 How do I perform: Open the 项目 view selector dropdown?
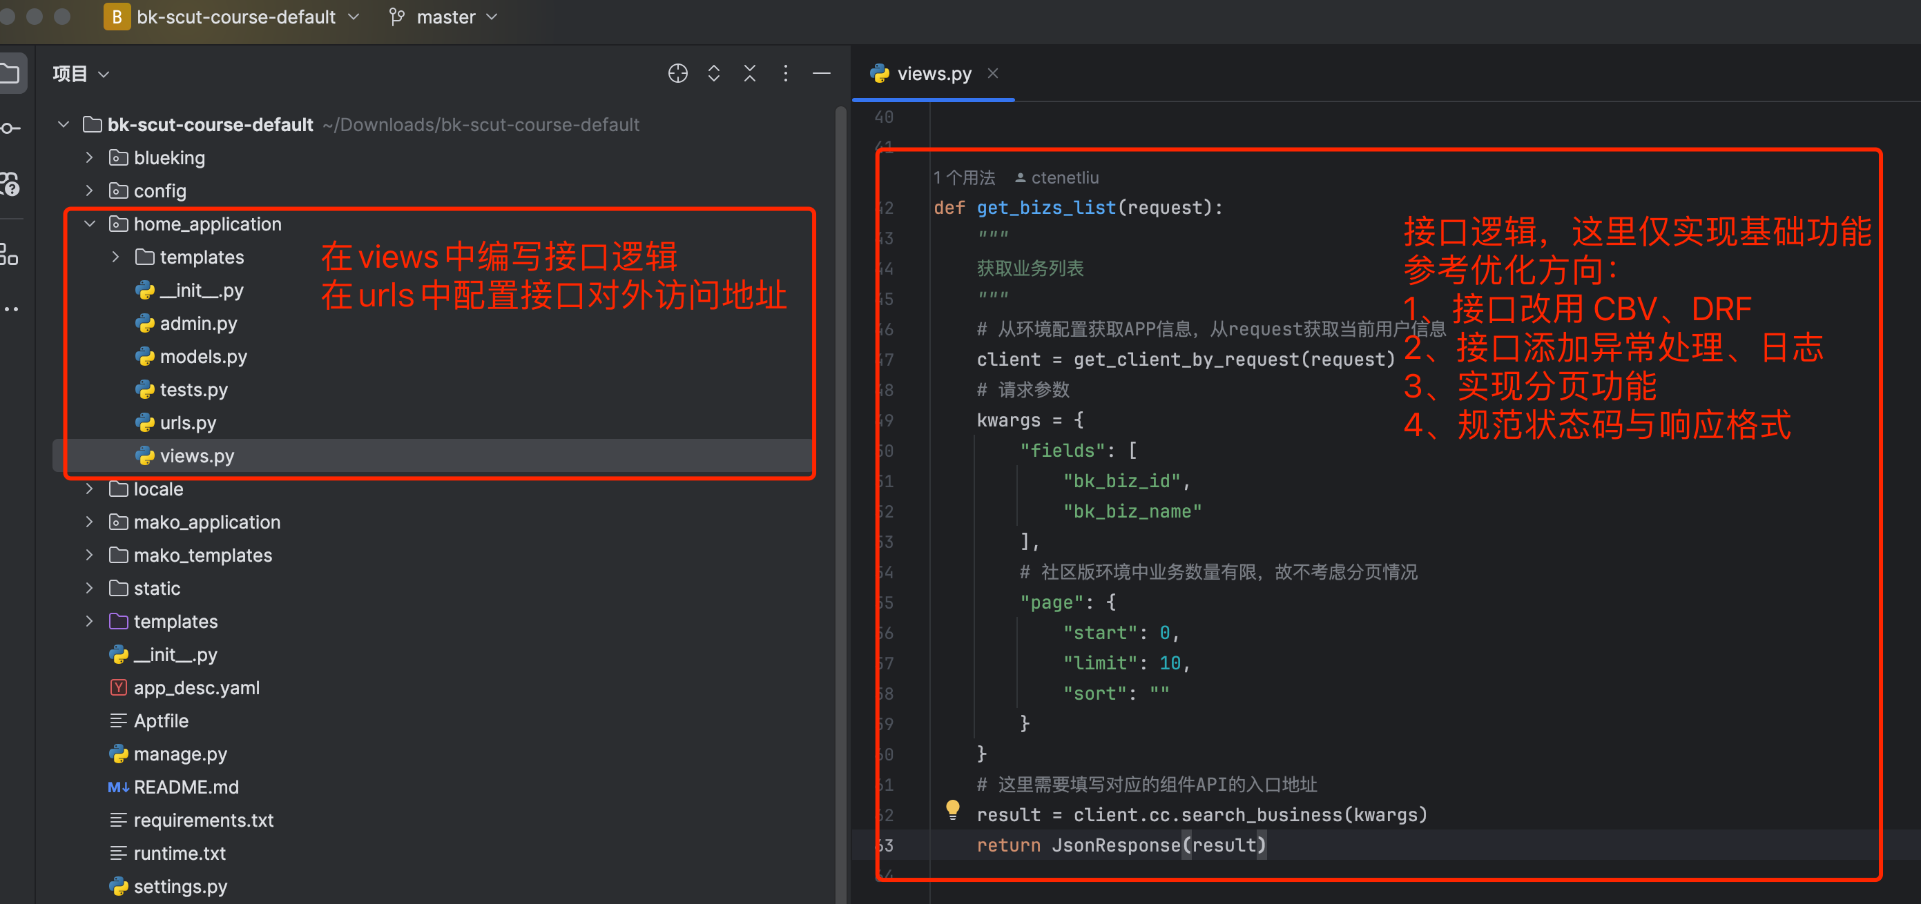[81, 73]
